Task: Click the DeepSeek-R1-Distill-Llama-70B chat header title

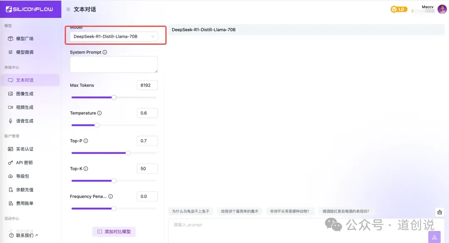Action: [x=204, y=30]
